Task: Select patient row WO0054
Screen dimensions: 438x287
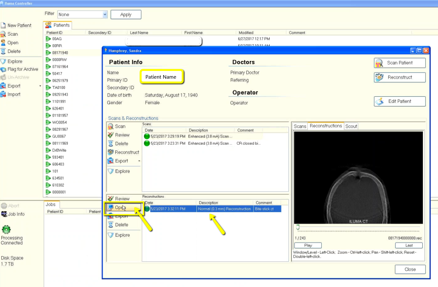Action: click(x=73, y=122)
